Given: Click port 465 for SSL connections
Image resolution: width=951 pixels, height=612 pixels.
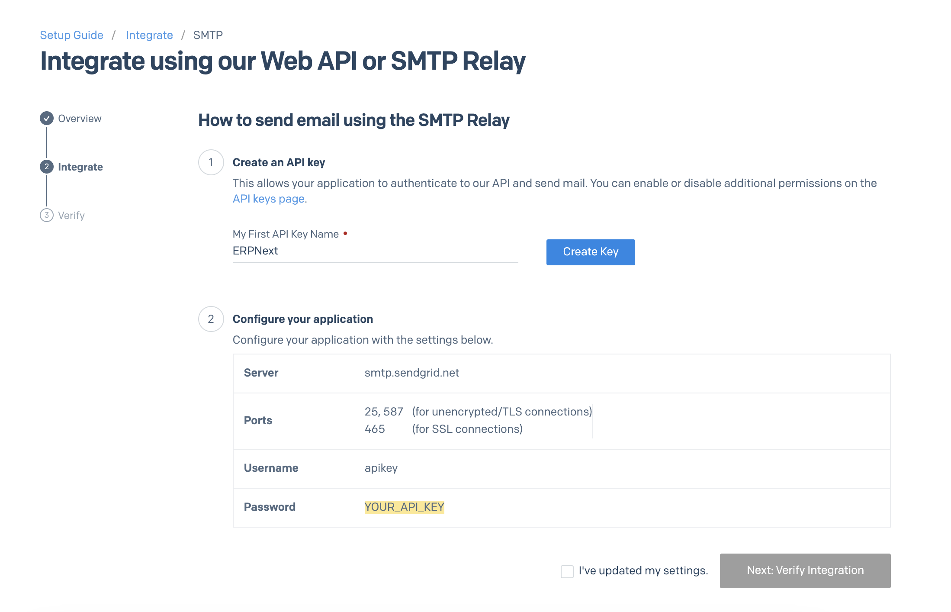Looking at the screenshot, I should 375,429.
